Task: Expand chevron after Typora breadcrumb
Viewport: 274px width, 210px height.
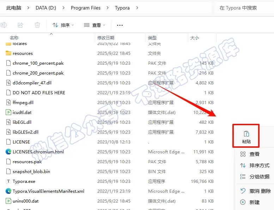Action: point(137,8)
